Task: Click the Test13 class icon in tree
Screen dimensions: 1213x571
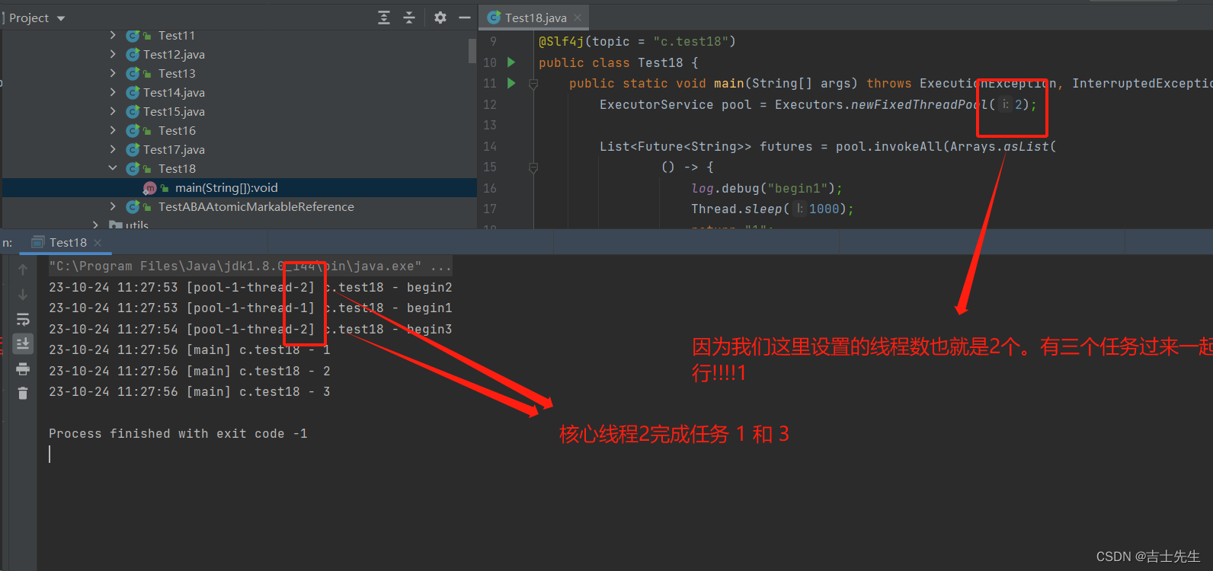Action: pos(133,73)
